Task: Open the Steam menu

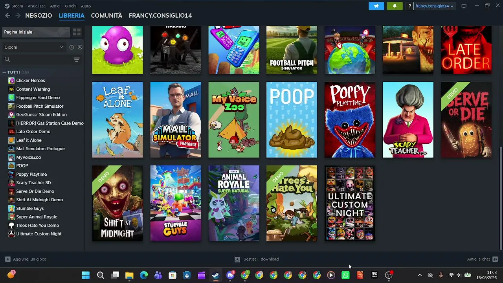Action: point(17,6)
